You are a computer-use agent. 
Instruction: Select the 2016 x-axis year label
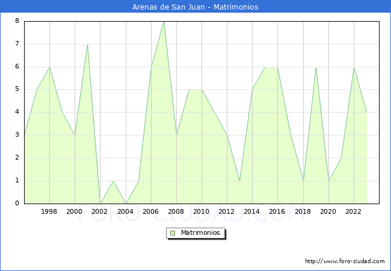277,211
